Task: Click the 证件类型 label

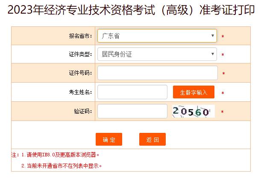Action: tap(80, 54)
